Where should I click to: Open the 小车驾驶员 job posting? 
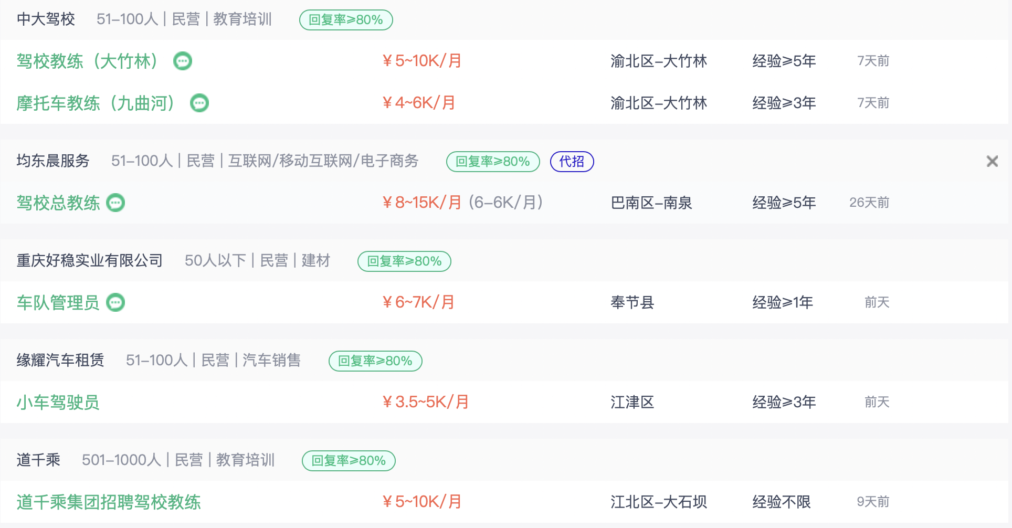[x=58, y=402]
